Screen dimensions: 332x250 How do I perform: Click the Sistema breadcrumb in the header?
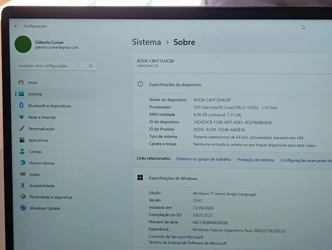(147, 42)
